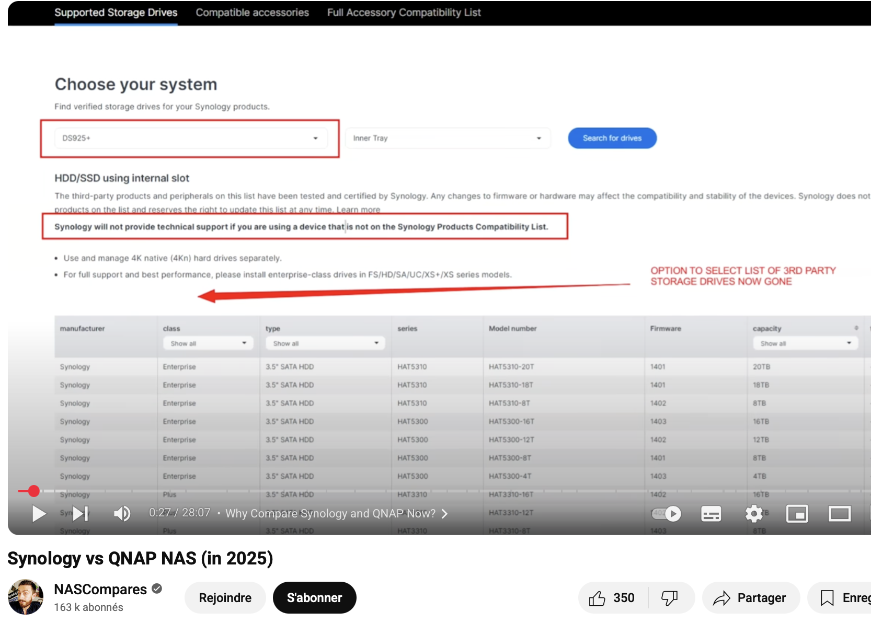Skip to the next video
The image size is (871, 623).
tap(81, 514)
